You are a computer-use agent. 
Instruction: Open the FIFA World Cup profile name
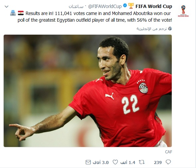pyautogui.click(x=154, y=6)
